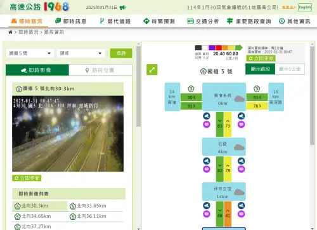
Task: Click the orange speed 41 segment
Action: [x=228, y=214]
